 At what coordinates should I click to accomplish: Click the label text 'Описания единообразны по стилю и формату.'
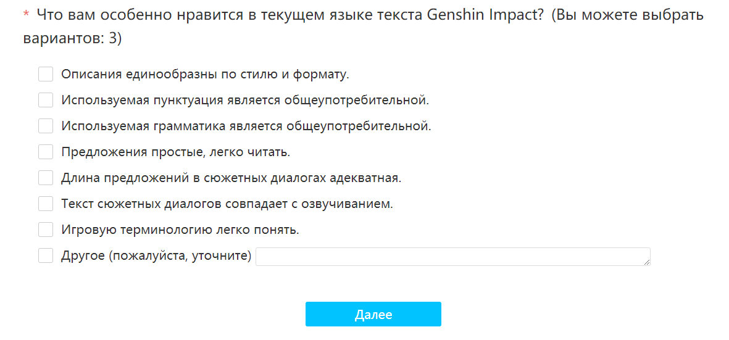point(205,75)
